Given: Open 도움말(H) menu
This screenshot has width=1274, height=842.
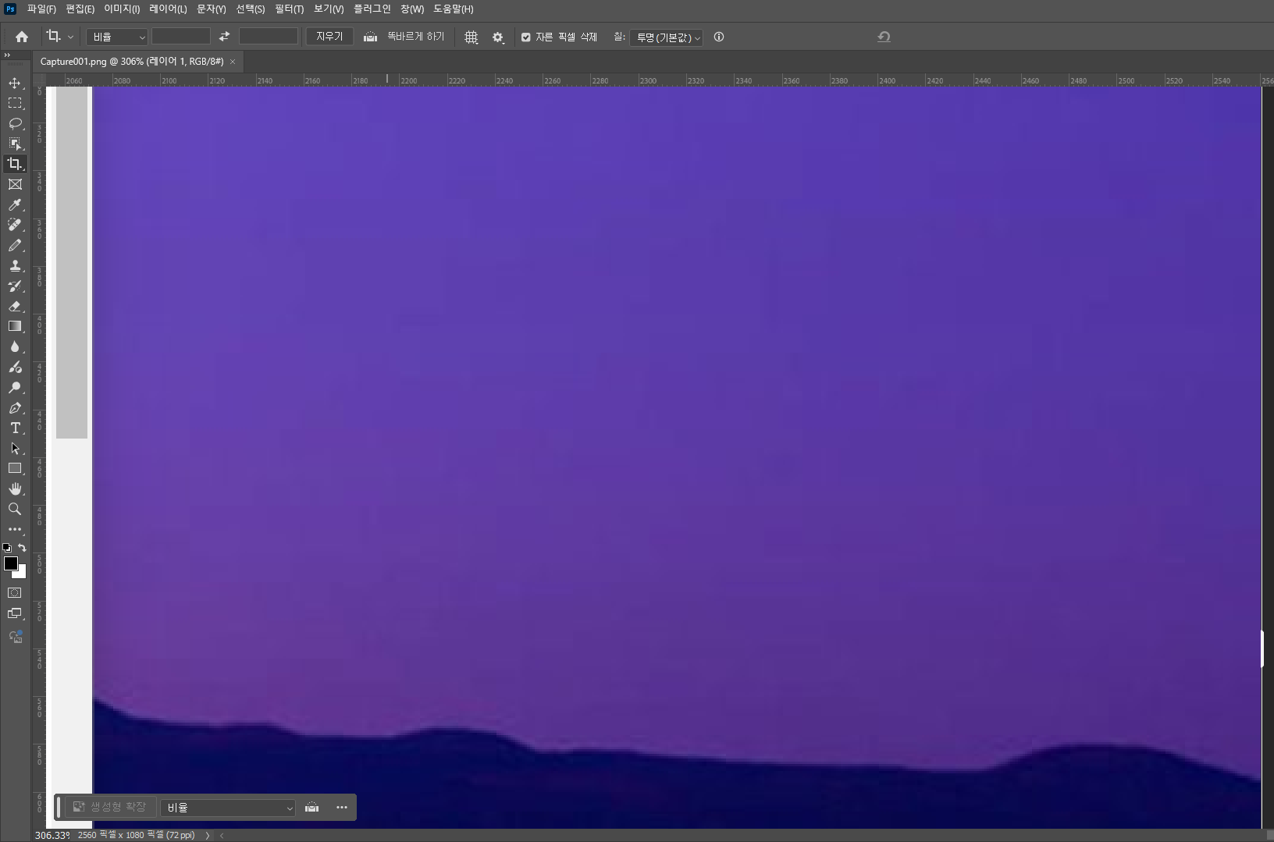Looking at the screenshot, I should click(x=454, y=9).
